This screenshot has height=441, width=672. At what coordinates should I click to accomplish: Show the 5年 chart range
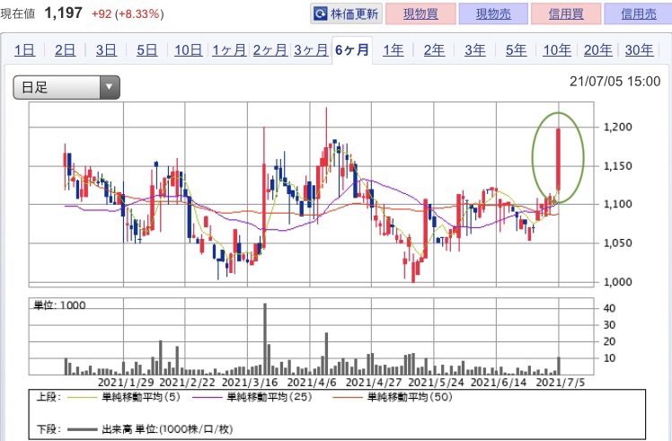(516, 50)
